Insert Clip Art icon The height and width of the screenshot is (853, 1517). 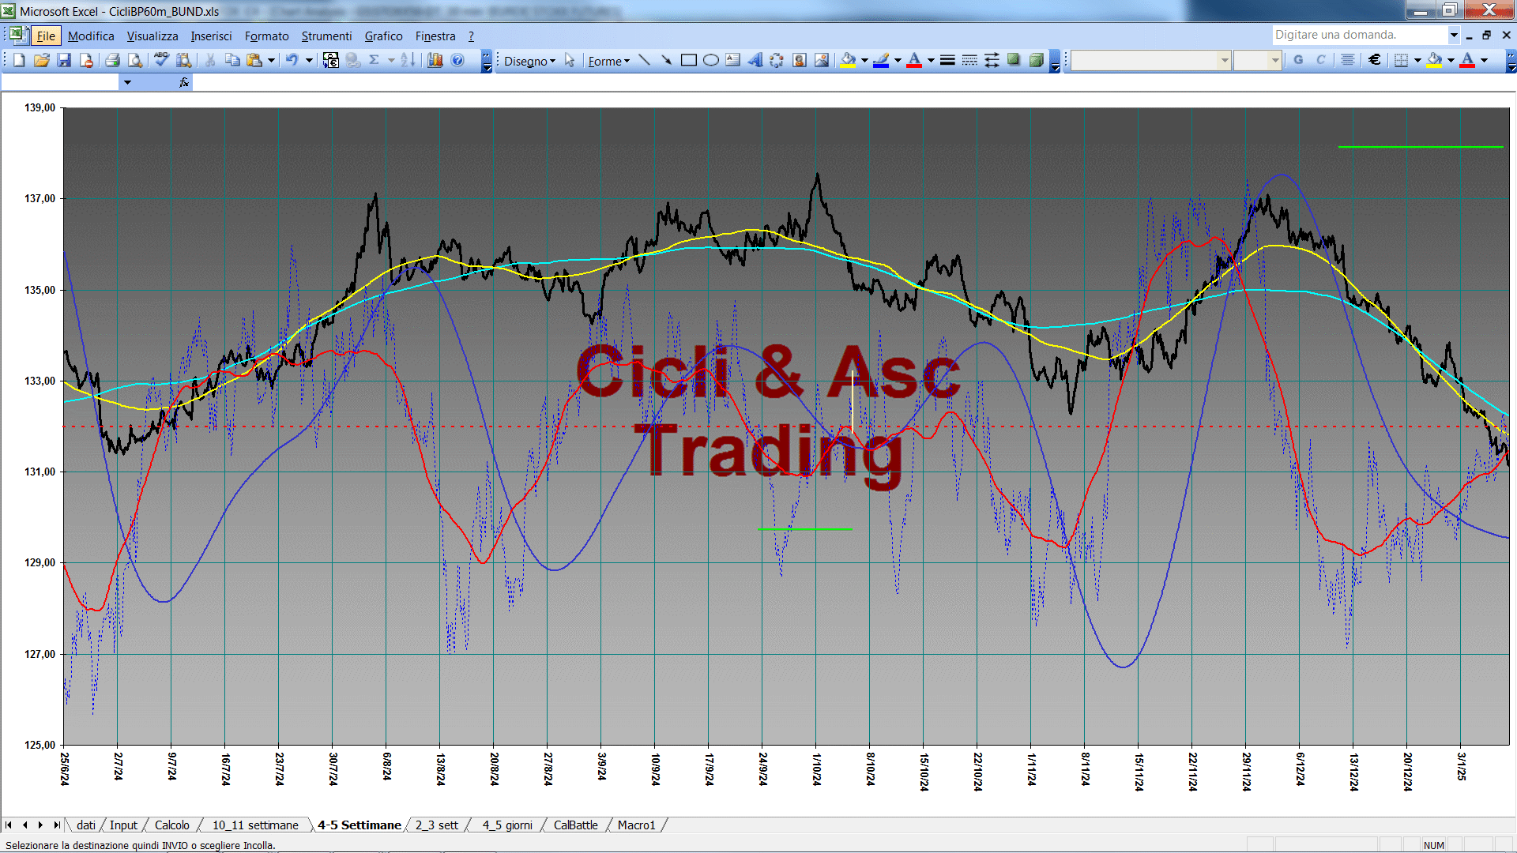[x=800, y=60]
